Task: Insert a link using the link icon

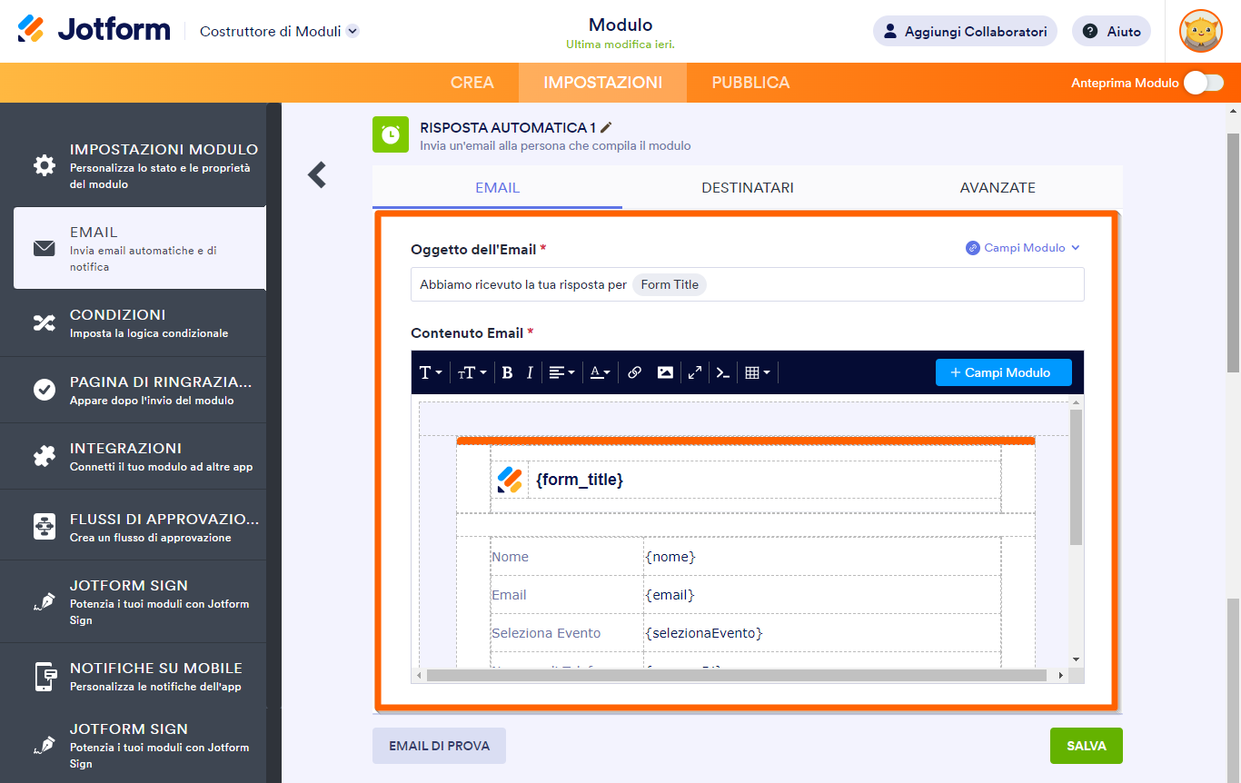Action: [x=635, y=372]
